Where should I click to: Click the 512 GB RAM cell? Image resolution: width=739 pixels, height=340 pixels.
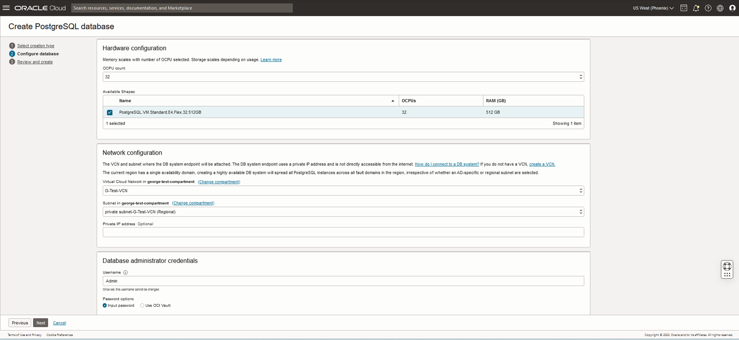[x=493, y=112]
